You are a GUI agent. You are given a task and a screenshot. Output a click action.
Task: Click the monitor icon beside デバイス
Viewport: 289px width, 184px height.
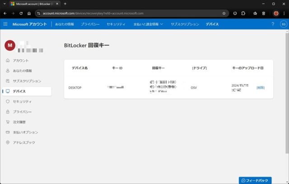[x=8, y=91]
